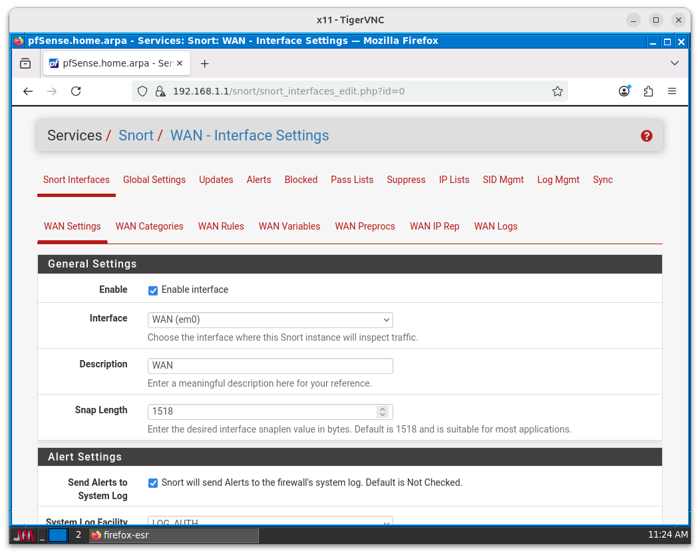Switch to the WAN Variables sub-tab
This screenshot has width=700, height=555.
(x=289, y=226)
